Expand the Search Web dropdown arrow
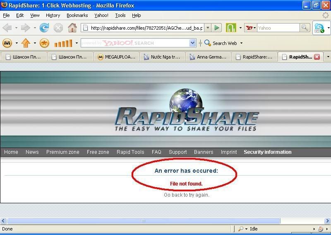This screenshot has height=235, width=331. tap(241, 43)
